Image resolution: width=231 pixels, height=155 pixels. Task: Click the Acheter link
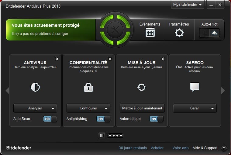point(157,148)
